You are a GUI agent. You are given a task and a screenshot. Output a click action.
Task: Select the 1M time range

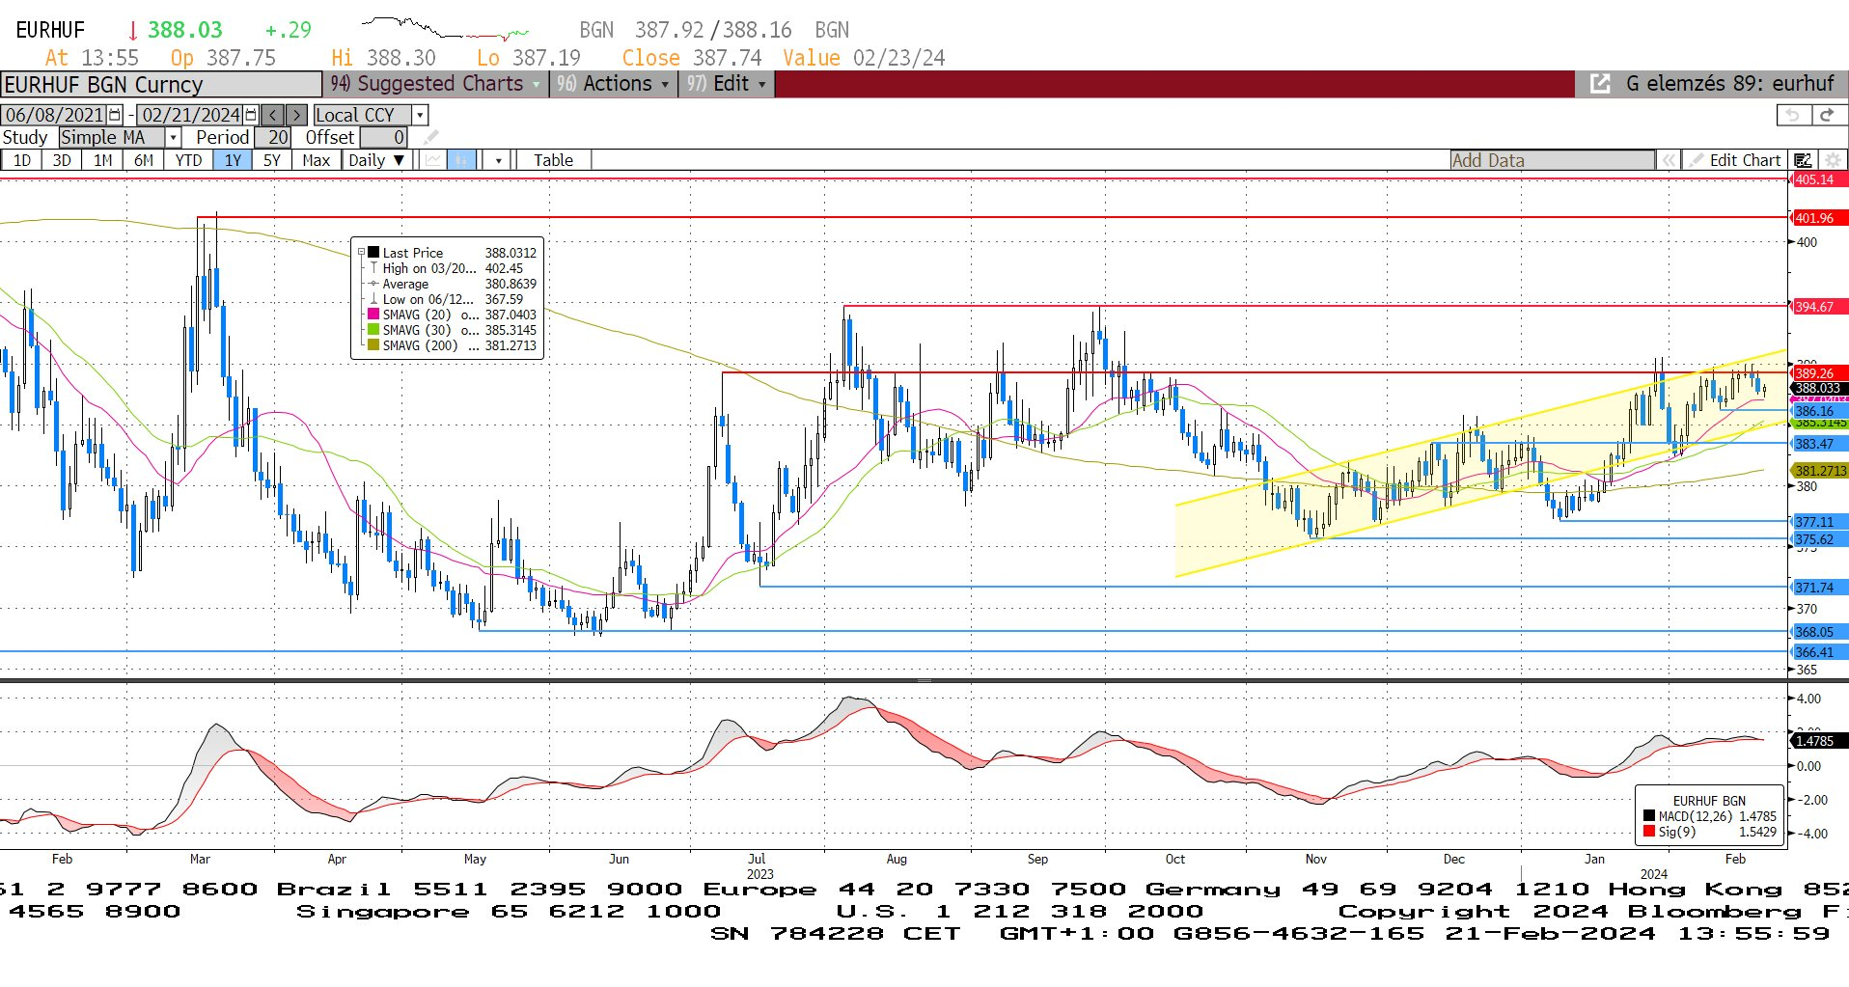(x=103, y=160)
